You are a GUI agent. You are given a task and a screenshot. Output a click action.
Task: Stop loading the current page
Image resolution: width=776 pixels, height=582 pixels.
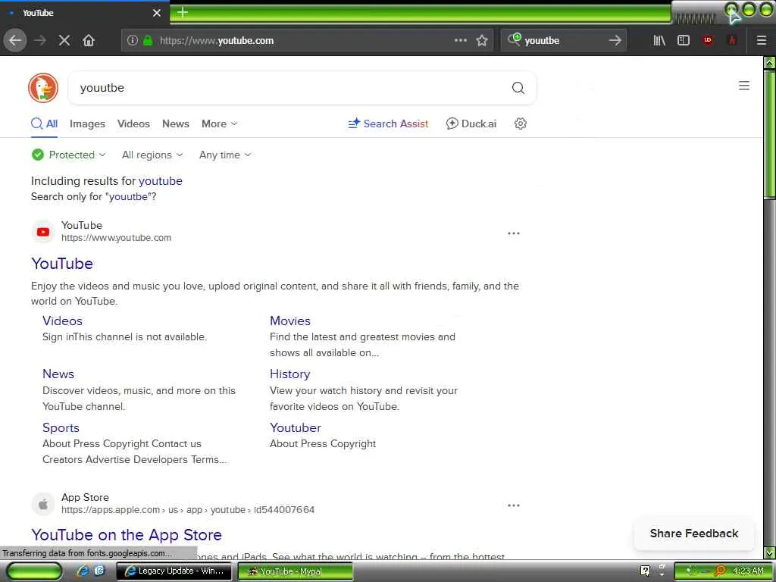(x=64, y=41)
